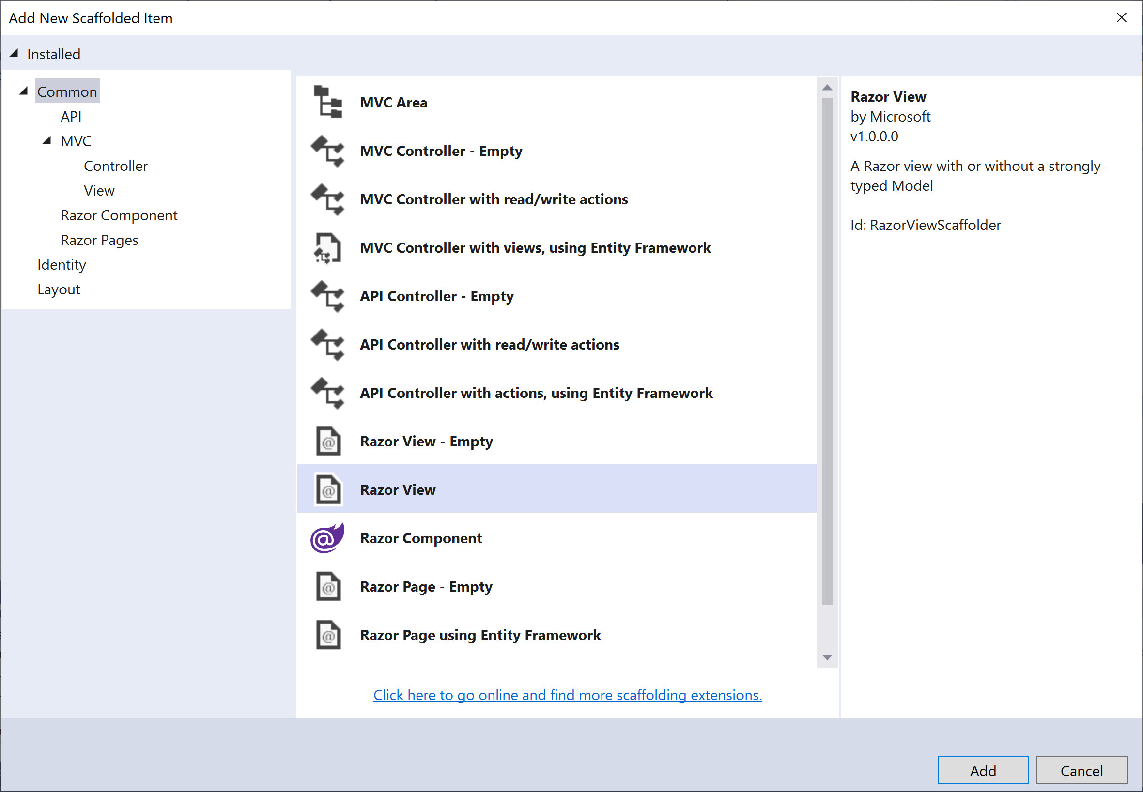Viewport: 1143px width, 792px height.
Task: Click the API Controller - Empty icon
Action: [x=328, y=296]
